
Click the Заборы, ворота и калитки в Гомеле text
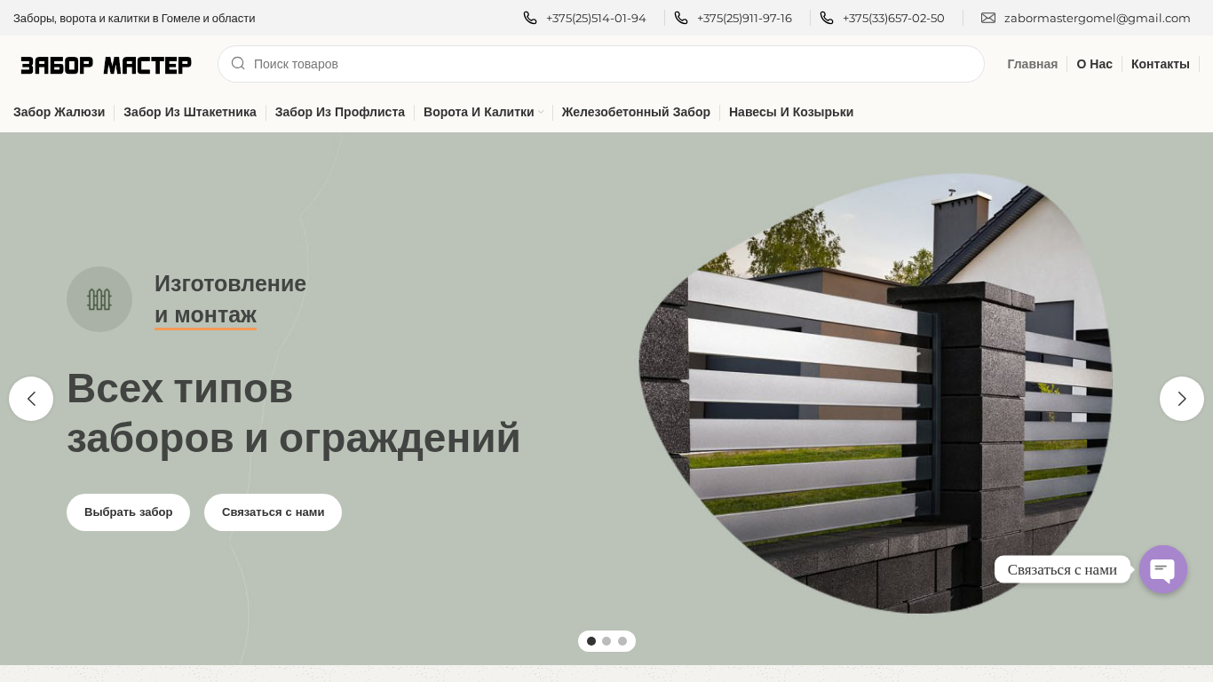[134, 18]
